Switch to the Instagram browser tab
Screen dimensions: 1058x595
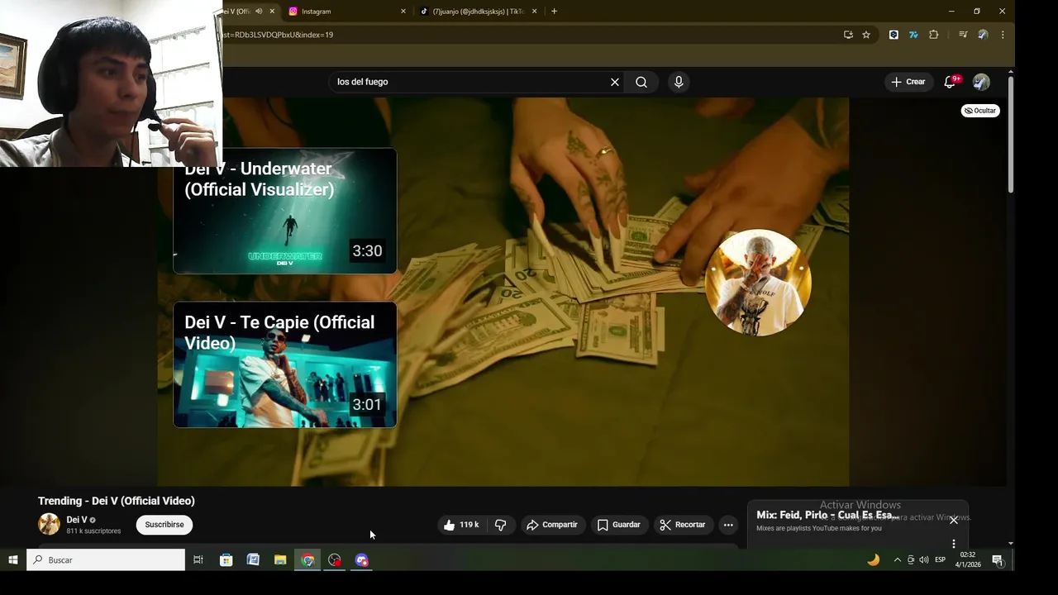point(347,12)
